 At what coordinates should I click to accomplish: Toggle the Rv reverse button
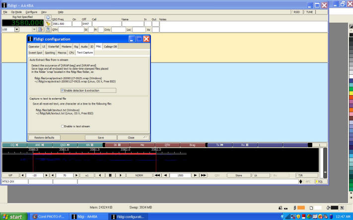coord(280,175)
